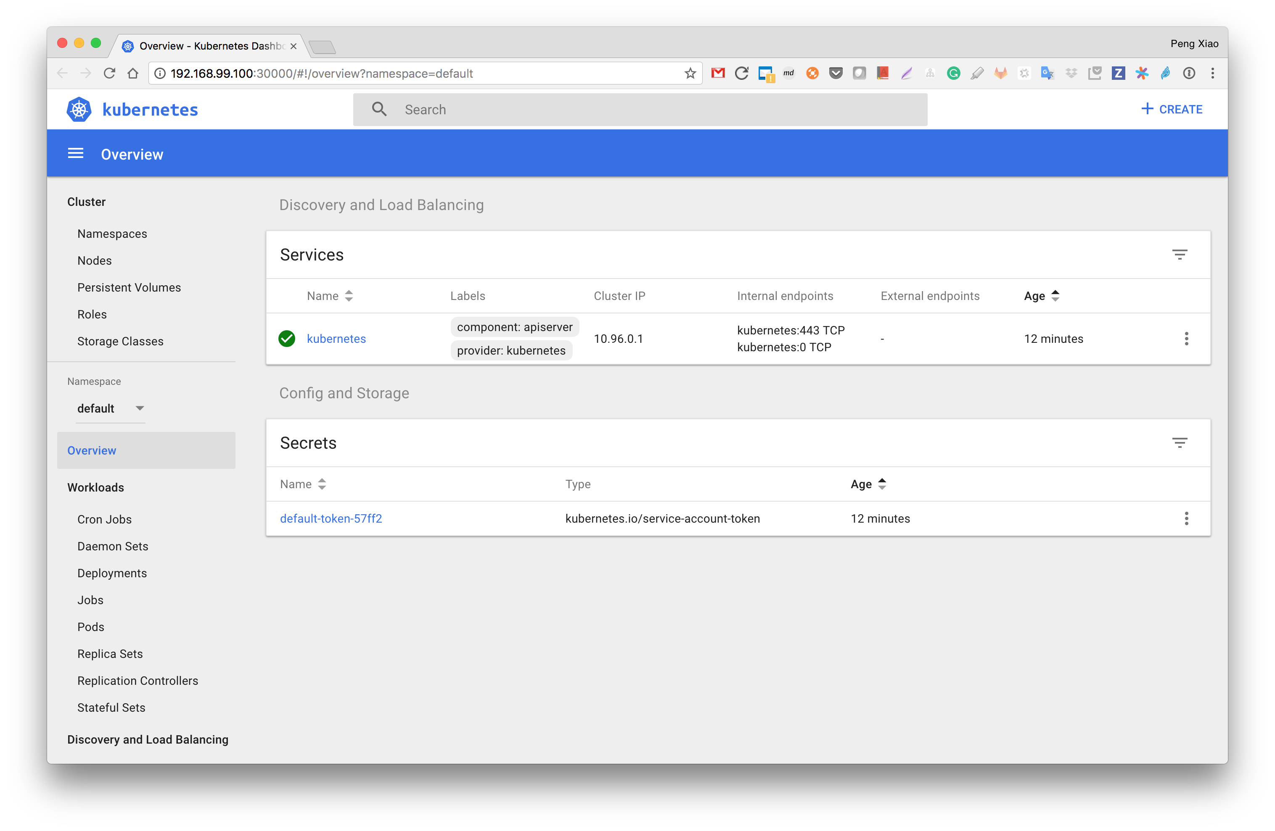The width and height of the screenshot is (1275, 831).
Task: Reload the page in browser
Action: point(109,73)
